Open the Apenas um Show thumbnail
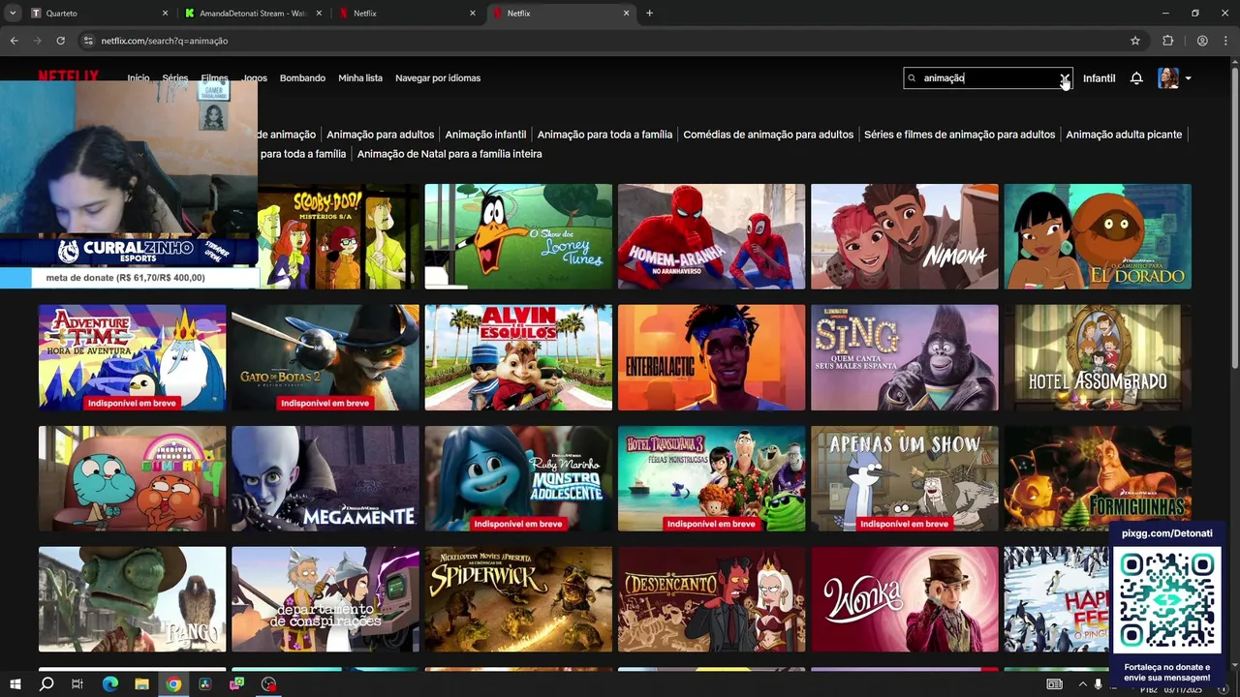 point(905,478)
